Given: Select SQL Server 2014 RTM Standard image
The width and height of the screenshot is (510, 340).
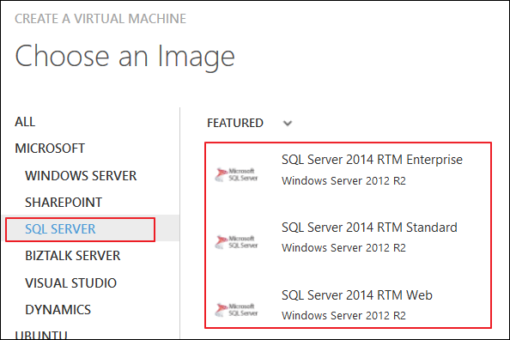Looking at the screenshot, I should tap(369, 228).
